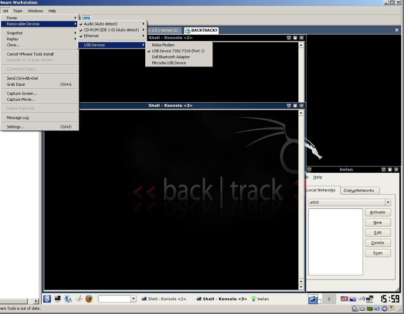Choose Send Ctrl+Alt+Del
This screenshot has height=314, width=404.
point(39,78)
